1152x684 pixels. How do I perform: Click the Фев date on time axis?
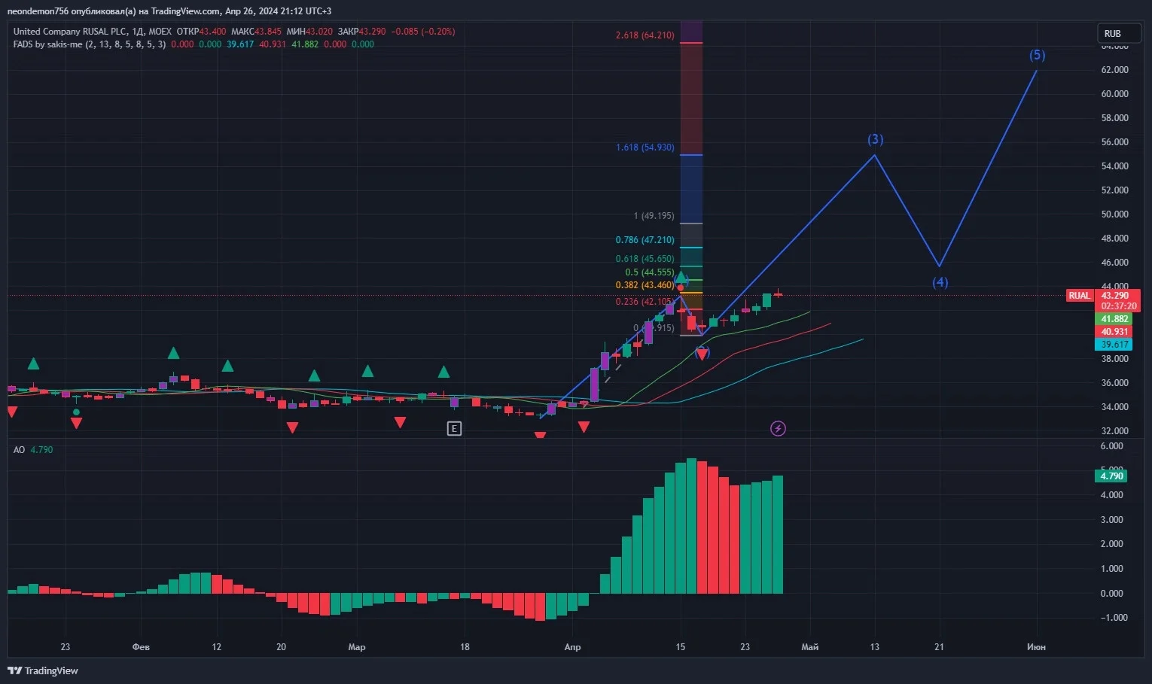click(x=141, y=647)
